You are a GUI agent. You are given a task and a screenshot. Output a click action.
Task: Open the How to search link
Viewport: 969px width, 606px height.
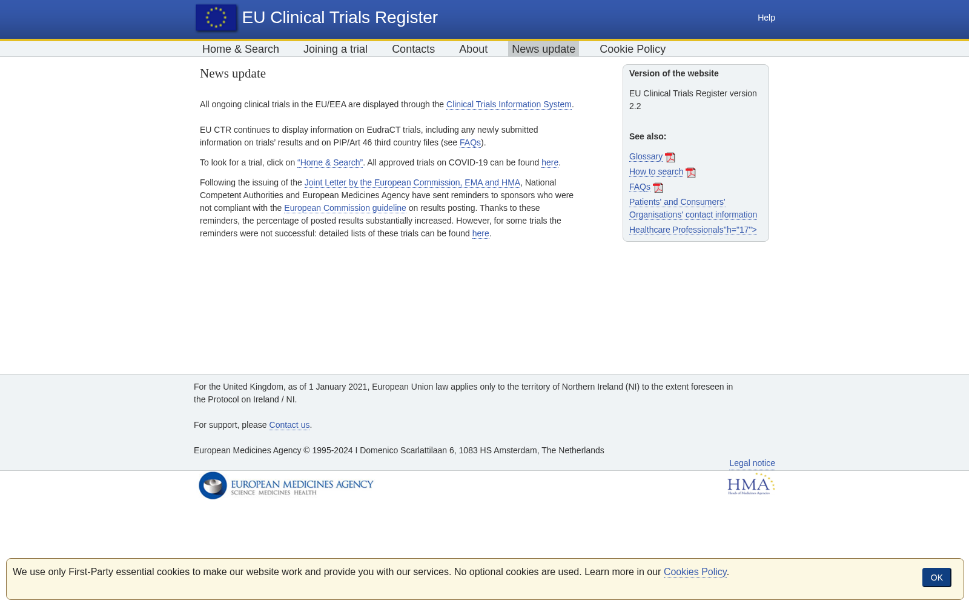[x=656, y=171]
